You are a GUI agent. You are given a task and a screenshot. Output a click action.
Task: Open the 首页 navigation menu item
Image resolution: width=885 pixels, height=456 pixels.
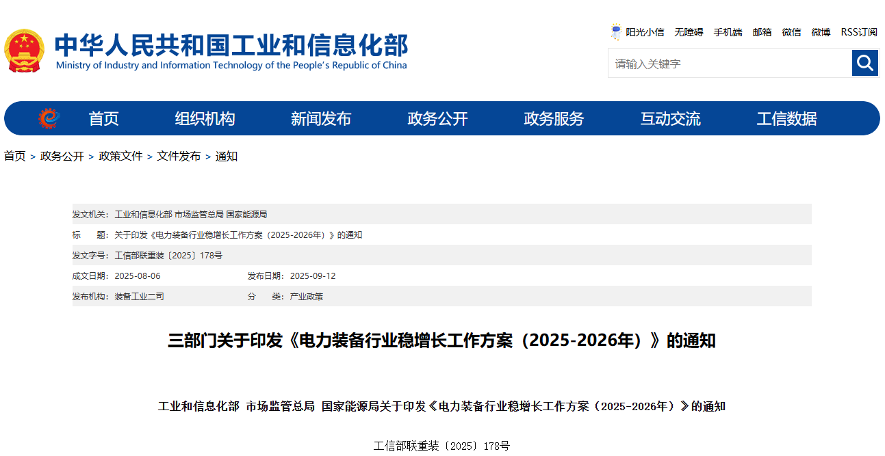pyautogui.click(x=103, y=119)
